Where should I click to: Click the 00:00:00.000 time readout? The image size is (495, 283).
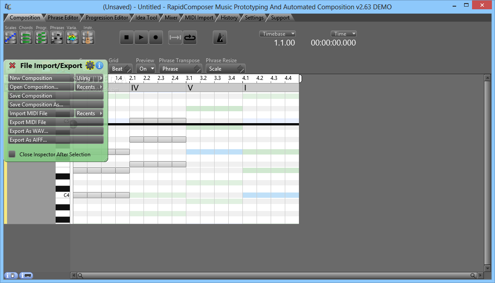pyautogui.click(x=333, y=43)
